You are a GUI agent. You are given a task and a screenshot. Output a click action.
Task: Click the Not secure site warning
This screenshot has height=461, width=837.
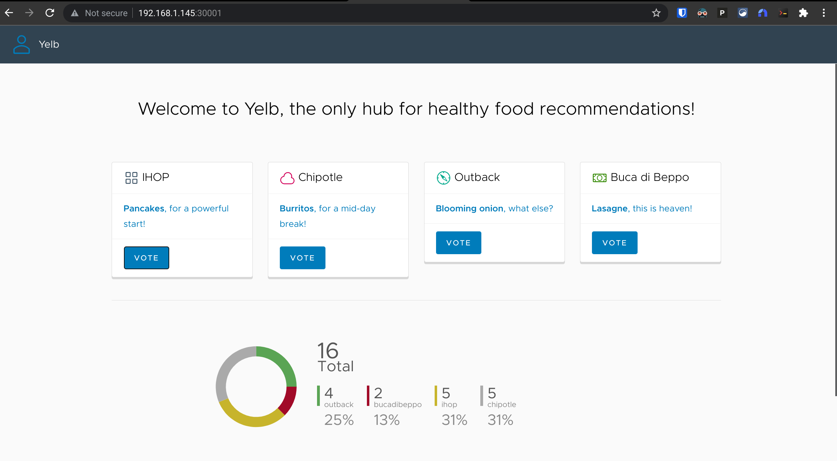99,13
